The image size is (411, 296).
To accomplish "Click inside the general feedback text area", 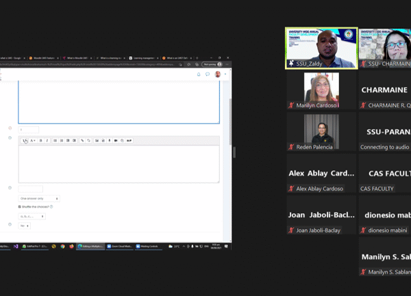I will coord(119,164).
